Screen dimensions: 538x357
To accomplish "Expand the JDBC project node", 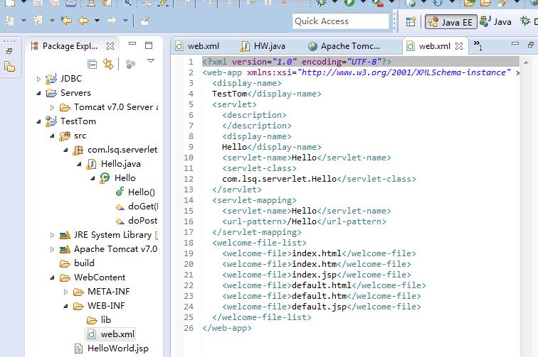I will pos(38,79).
